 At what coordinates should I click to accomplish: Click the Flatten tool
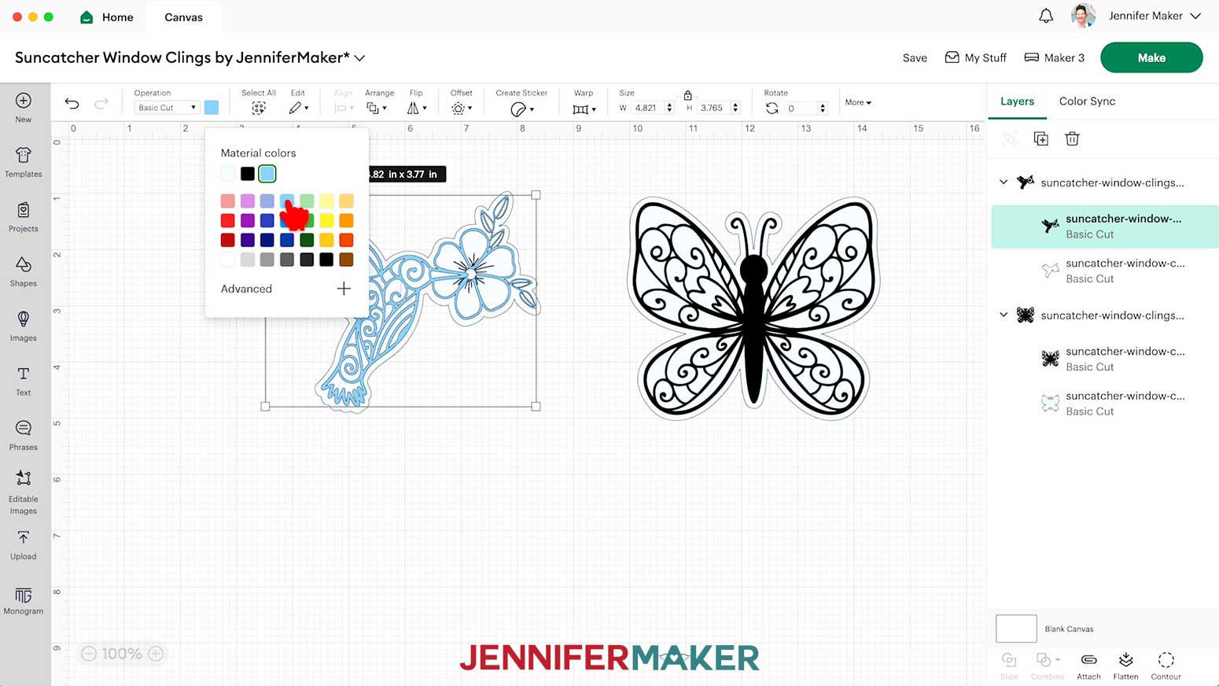coord(1125,666)
